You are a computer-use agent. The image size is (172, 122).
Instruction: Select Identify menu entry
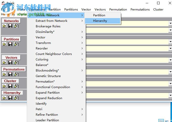click(56, 104)
